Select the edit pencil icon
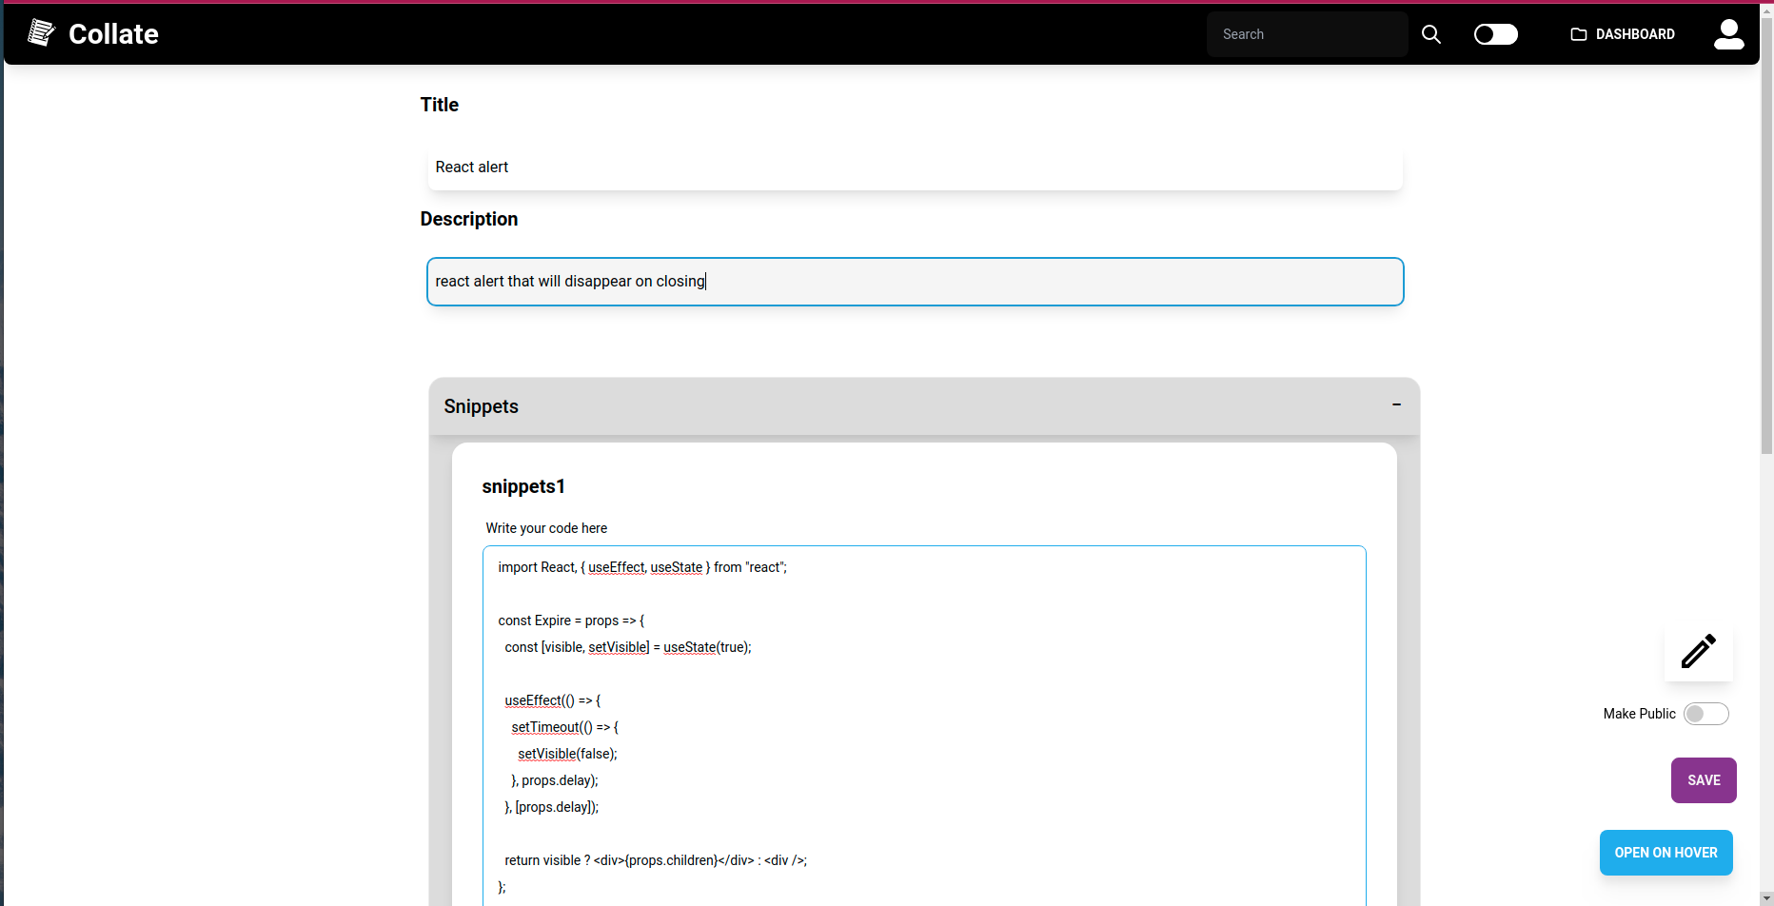This screenshot has width=1774, height=906. coord(1698,651)
